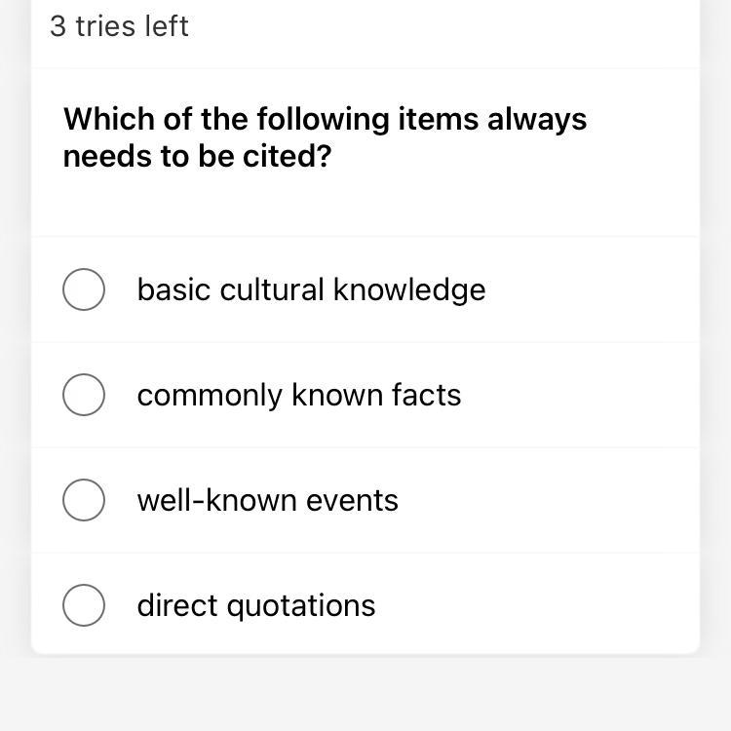Click the "commonly known facts" answer label
Screen dimensions: 731x731
click(298, 395)
